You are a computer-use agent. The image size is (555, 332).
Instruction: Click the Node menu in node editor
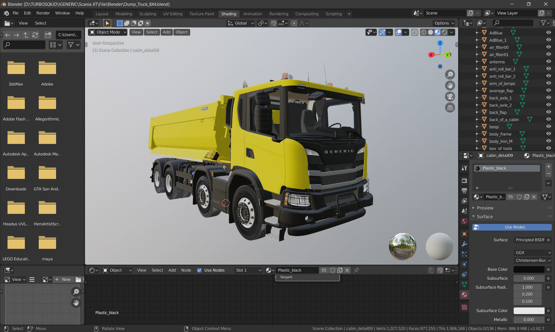pos(186,270)
